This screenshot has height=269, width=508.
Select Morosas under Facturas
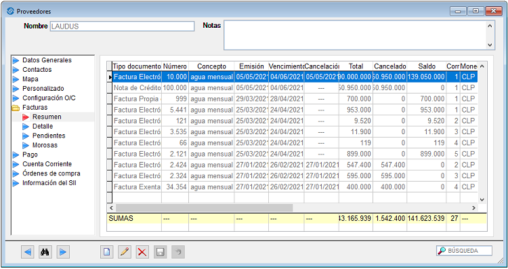pos(45,145)
